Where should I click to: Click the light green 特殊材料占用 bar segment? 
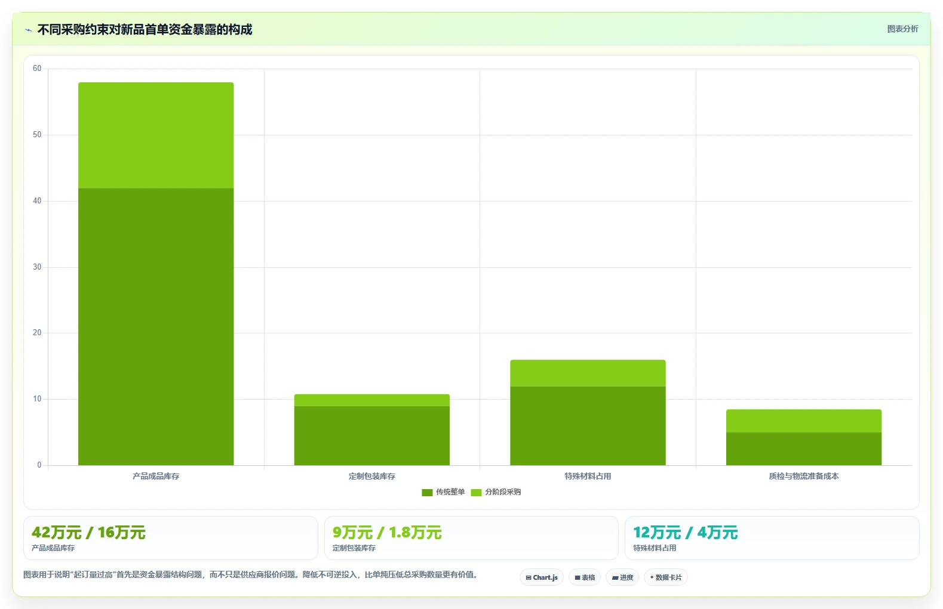pos(588,373)
